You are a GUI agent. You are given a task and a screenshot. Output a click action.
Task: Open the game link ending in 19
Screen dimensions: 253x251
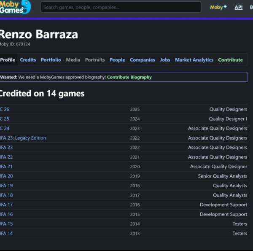(x=6, y=186)
